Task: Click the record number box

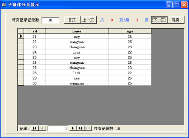Action: [58, 128]
